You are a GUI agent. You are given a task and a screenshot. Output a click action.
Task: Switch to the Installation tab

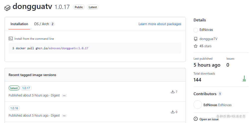[x=19, y=24]
